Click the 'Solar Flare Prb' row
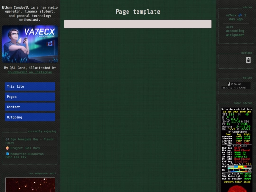The width and height of the screenshot is (256, 192). [x=237, y=164]
